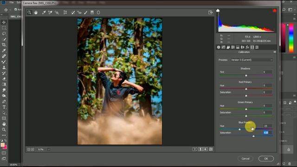Toggle the red highlight clipping warning
The image size is (297, 167).
coord(274,11)
